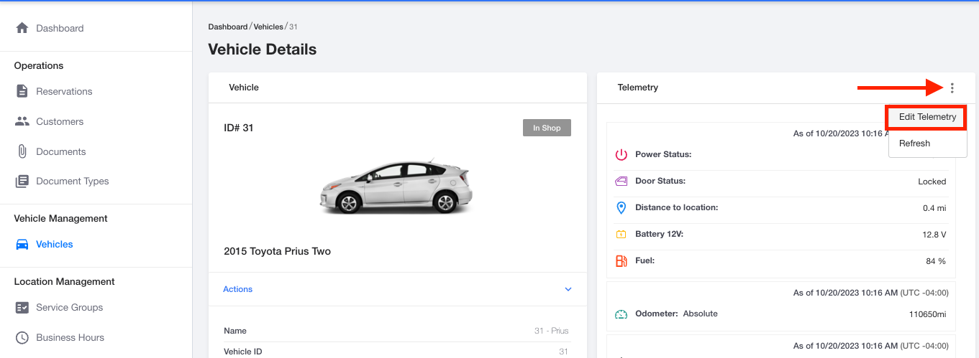
Task: Expand the Actions chevron in Vehicle card
Action: tap(568, 289)
